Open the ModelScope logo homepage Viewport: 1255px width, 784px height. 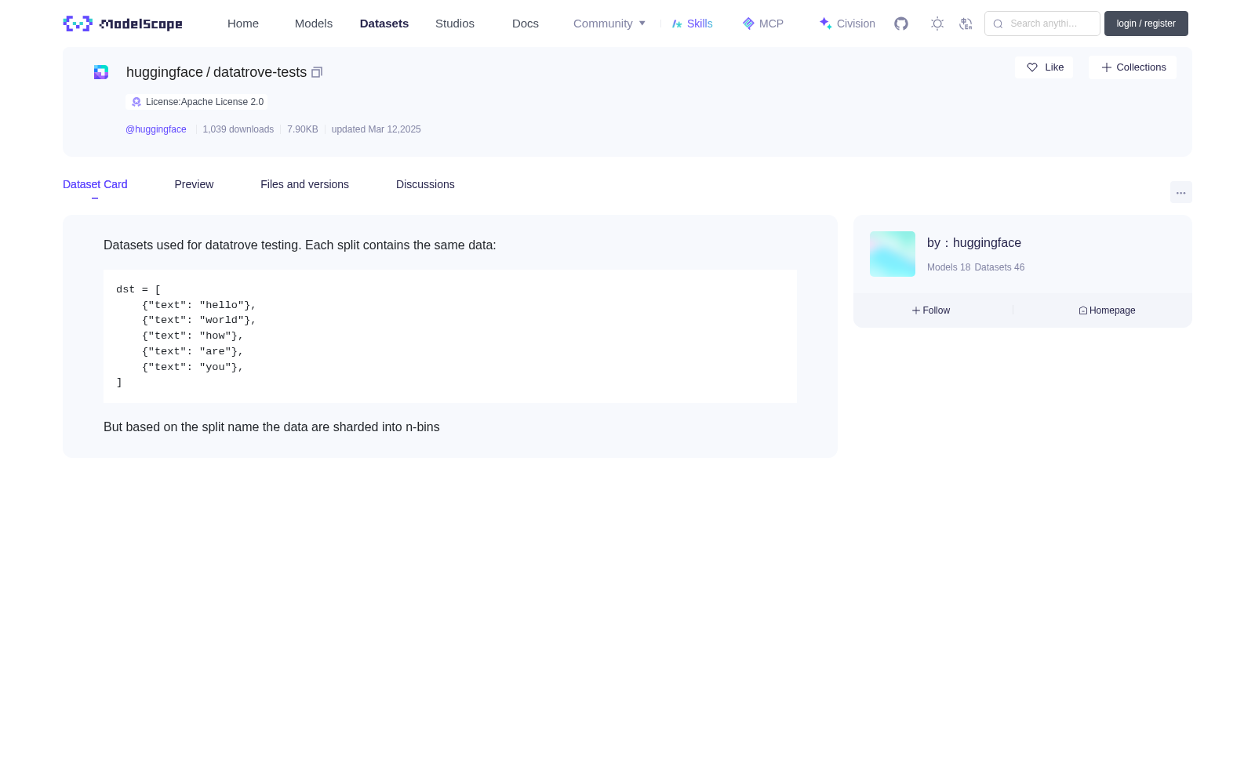coord(122,24)
